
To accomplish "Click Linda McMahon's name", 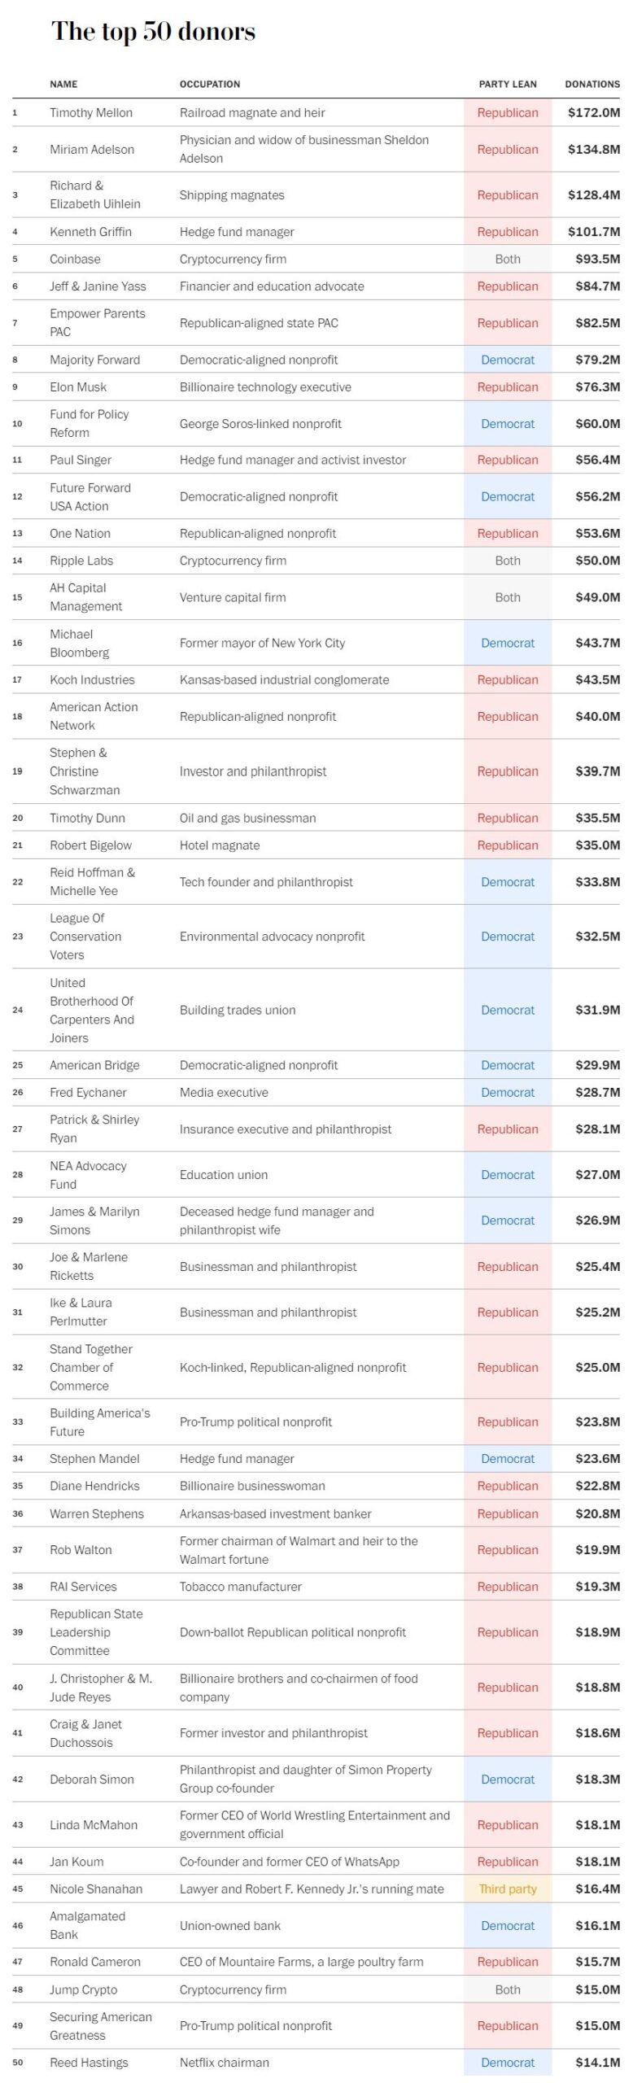I will pyautogui.click(x=94, y=1824).
